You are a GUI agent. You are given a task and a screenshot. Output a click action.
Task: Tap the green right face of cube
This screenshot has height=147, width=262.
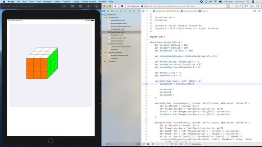click(x=52, y=63)
